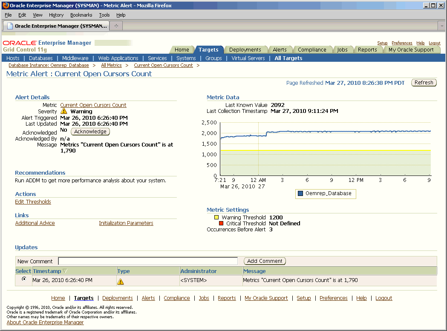Click the Oemrep_Database legend blue swatch
This screenshot has width=447, height=331.
coord(300,193)
